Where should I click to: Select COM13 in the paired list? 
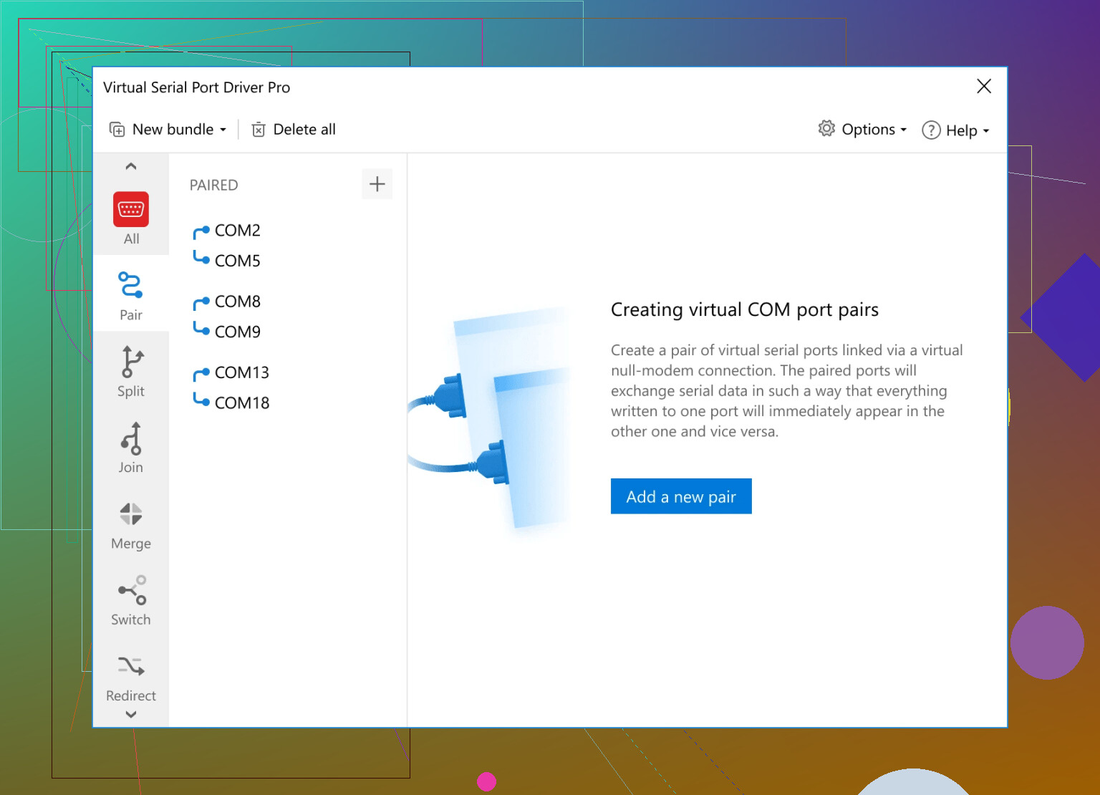241,372
